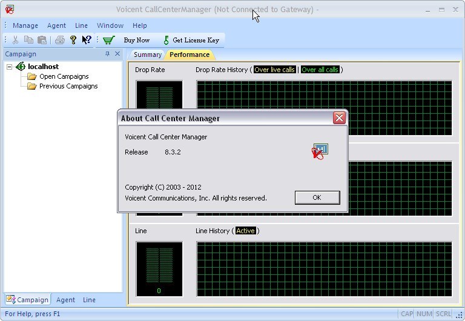This screenshot has height=321, width=465.
Task: Switch to the Summary tab
Action: click(x=147, y=55)
